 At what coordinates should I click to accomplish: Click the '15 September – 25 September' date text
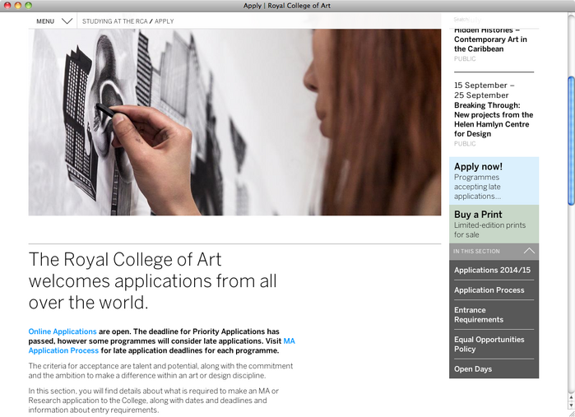[484, 90]
